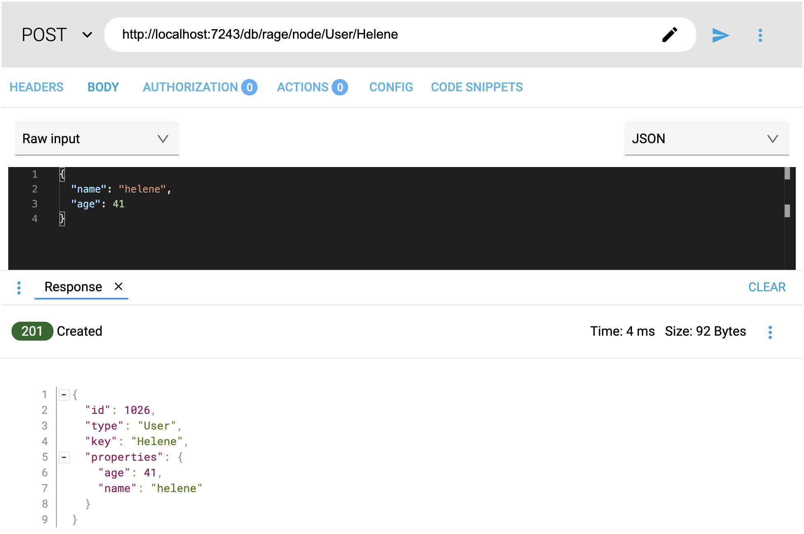The height and width of the screenshot is (534, 804).
Task: Click the Actions count badge
Action: point(340,87)
